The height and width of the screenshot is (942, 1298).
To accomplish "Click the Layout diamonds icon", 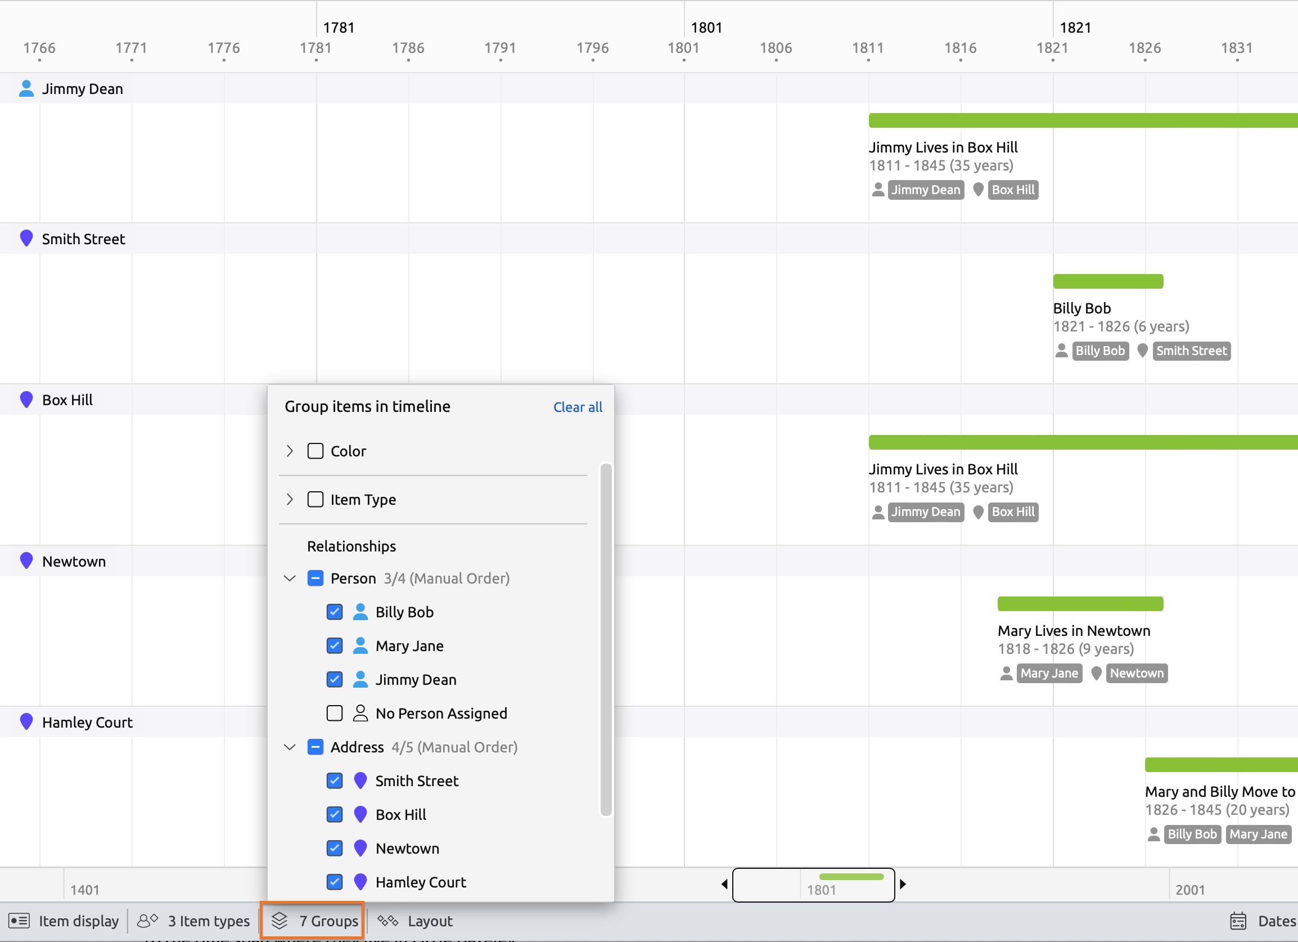I will 387,921.
